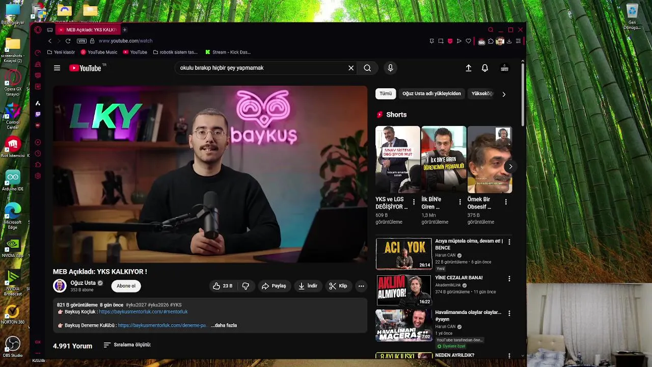
Task: Go back with the browser back arrow
Action: click(49, 41)
